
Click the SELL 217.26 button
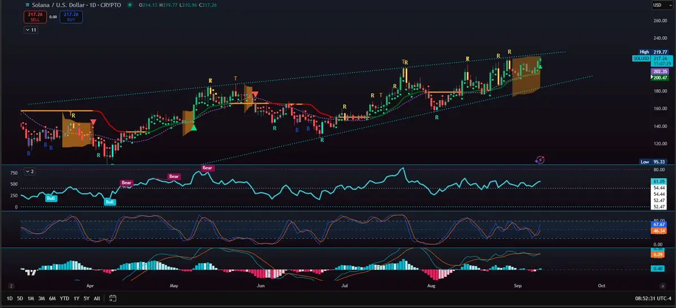point(35,17)
